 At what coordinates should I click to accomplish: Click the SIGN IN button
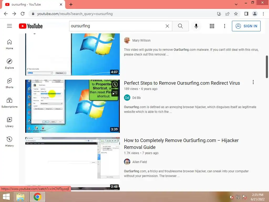(x=246, y=26)
